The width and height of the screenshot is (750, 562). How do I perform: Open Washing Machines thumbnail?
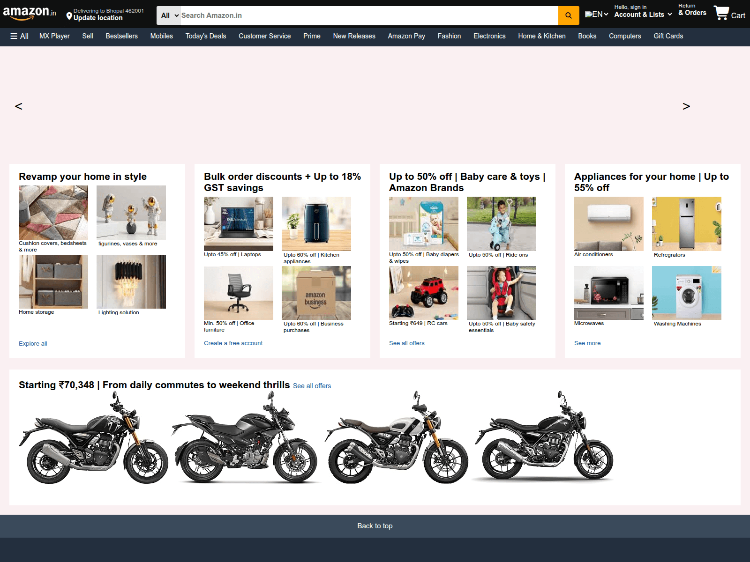point(687,293)
